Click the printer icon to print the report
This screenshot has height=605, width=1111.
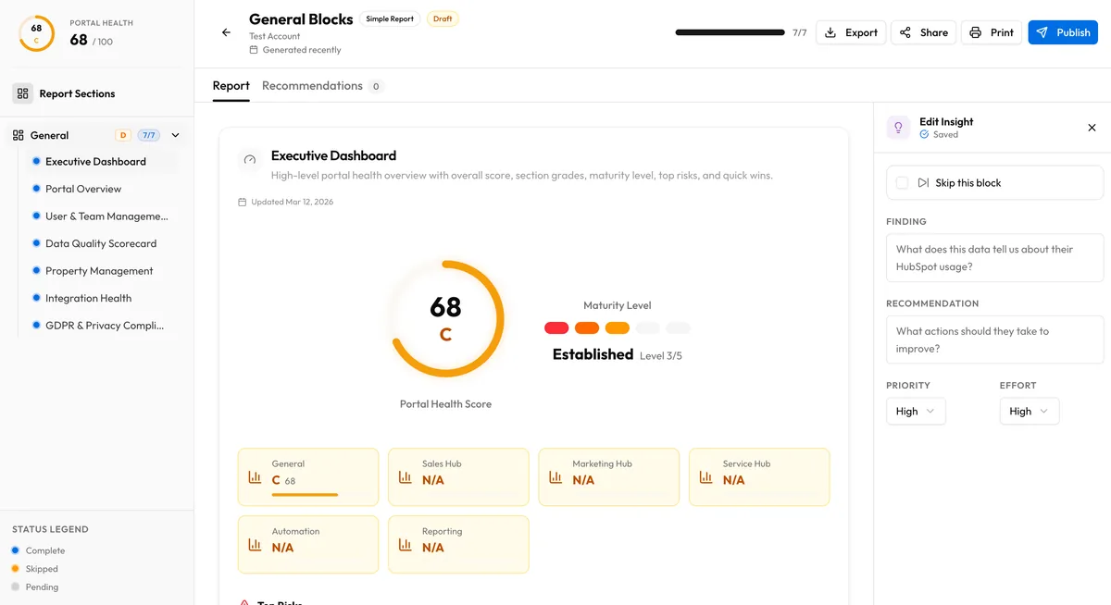(x=976, y=31)
